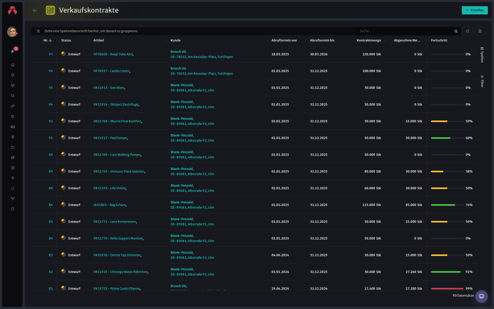Open the award ribbon sidebar icon
The image size is (494, 309).
[13, 137]
